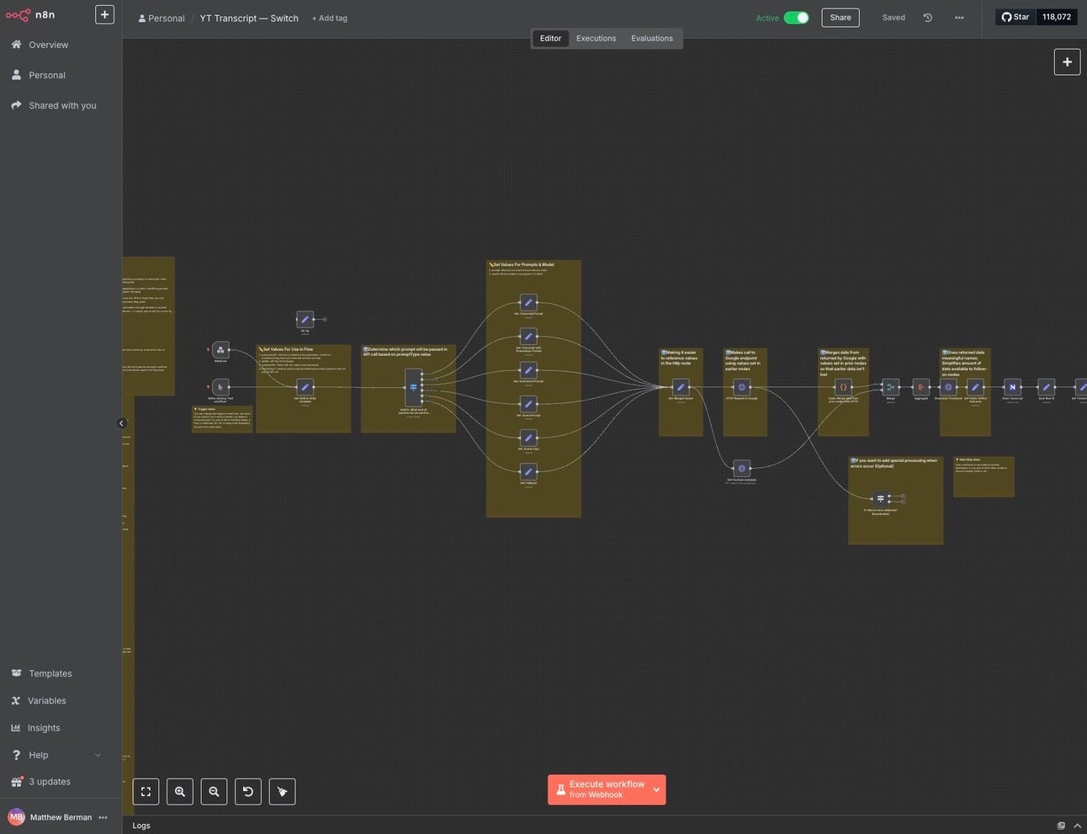Viewport: 1087px width, 834px height.
Task: Reset canvas zoom with the undo-arrow icon
Action: [x=247, y=792]
